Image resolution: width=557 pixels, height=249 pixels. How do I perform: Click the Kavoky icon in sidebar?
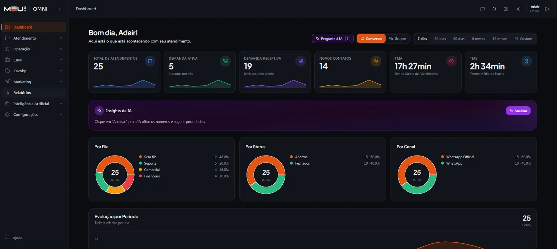tap(7, 71)
